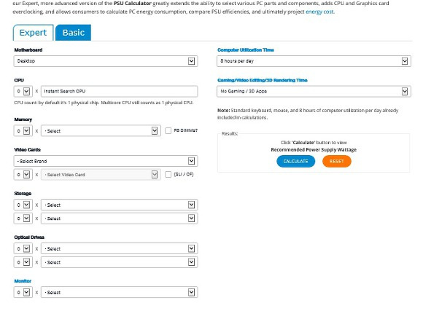
Task: Expand the Monitor type Select dropdown
Action: (x=119, y=292)
